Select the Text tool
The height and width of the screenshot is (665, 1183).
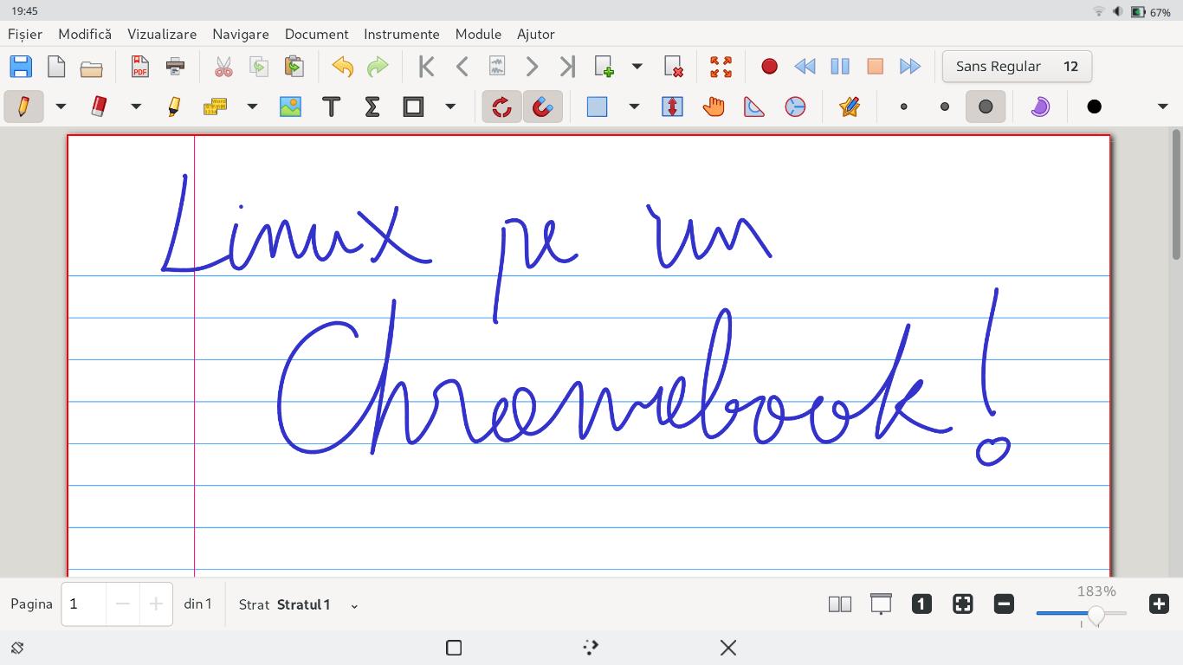331,107
